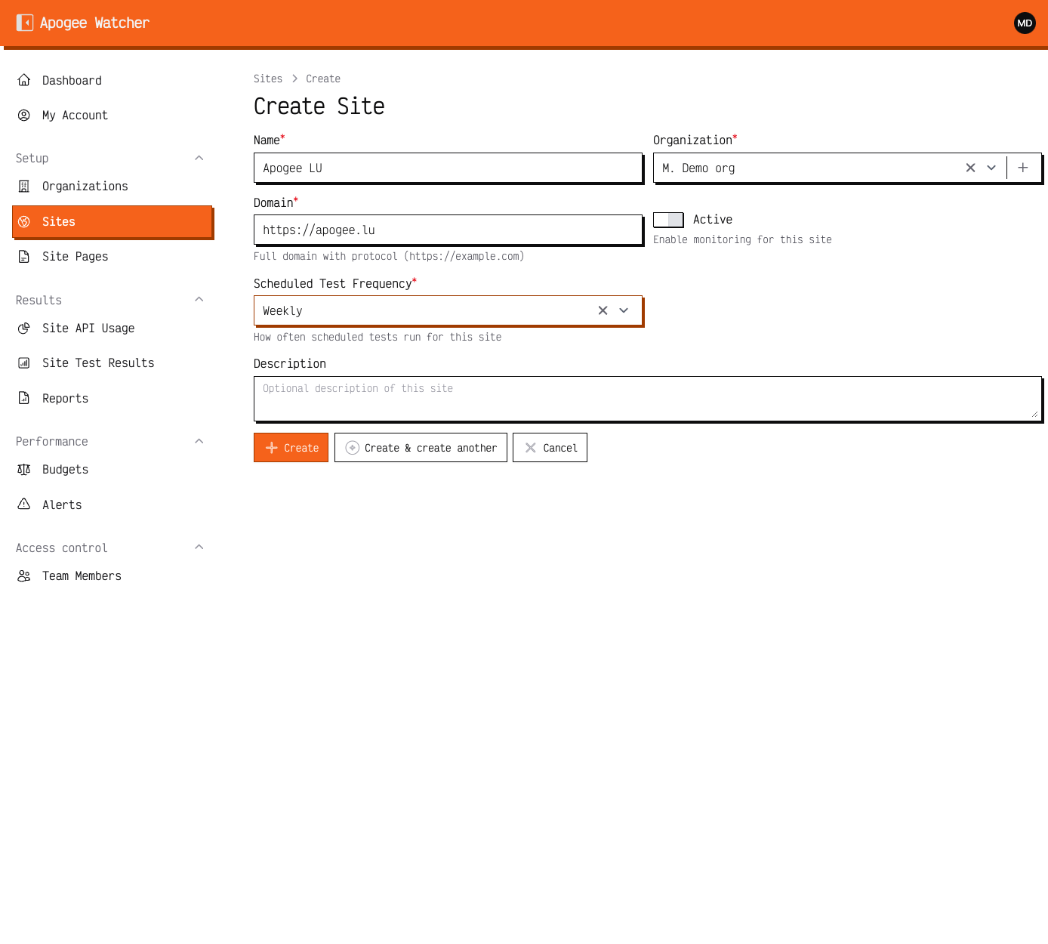The image size is (1048, 944).
Task: Open the Sites menu item
Action: (x=113, y=221)
